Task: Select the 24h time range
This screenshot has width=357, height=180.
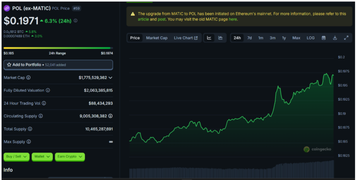Action: pyautogui.click(x=237, y=38)
